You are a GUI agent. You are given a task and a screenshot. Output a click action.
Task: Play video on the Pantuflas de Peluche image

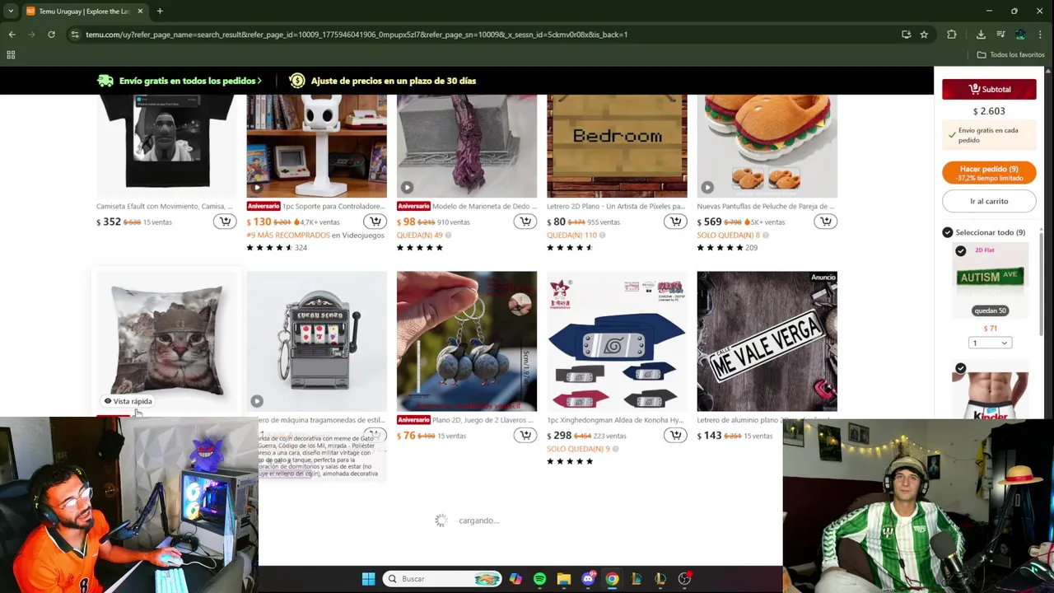(707, 188)
